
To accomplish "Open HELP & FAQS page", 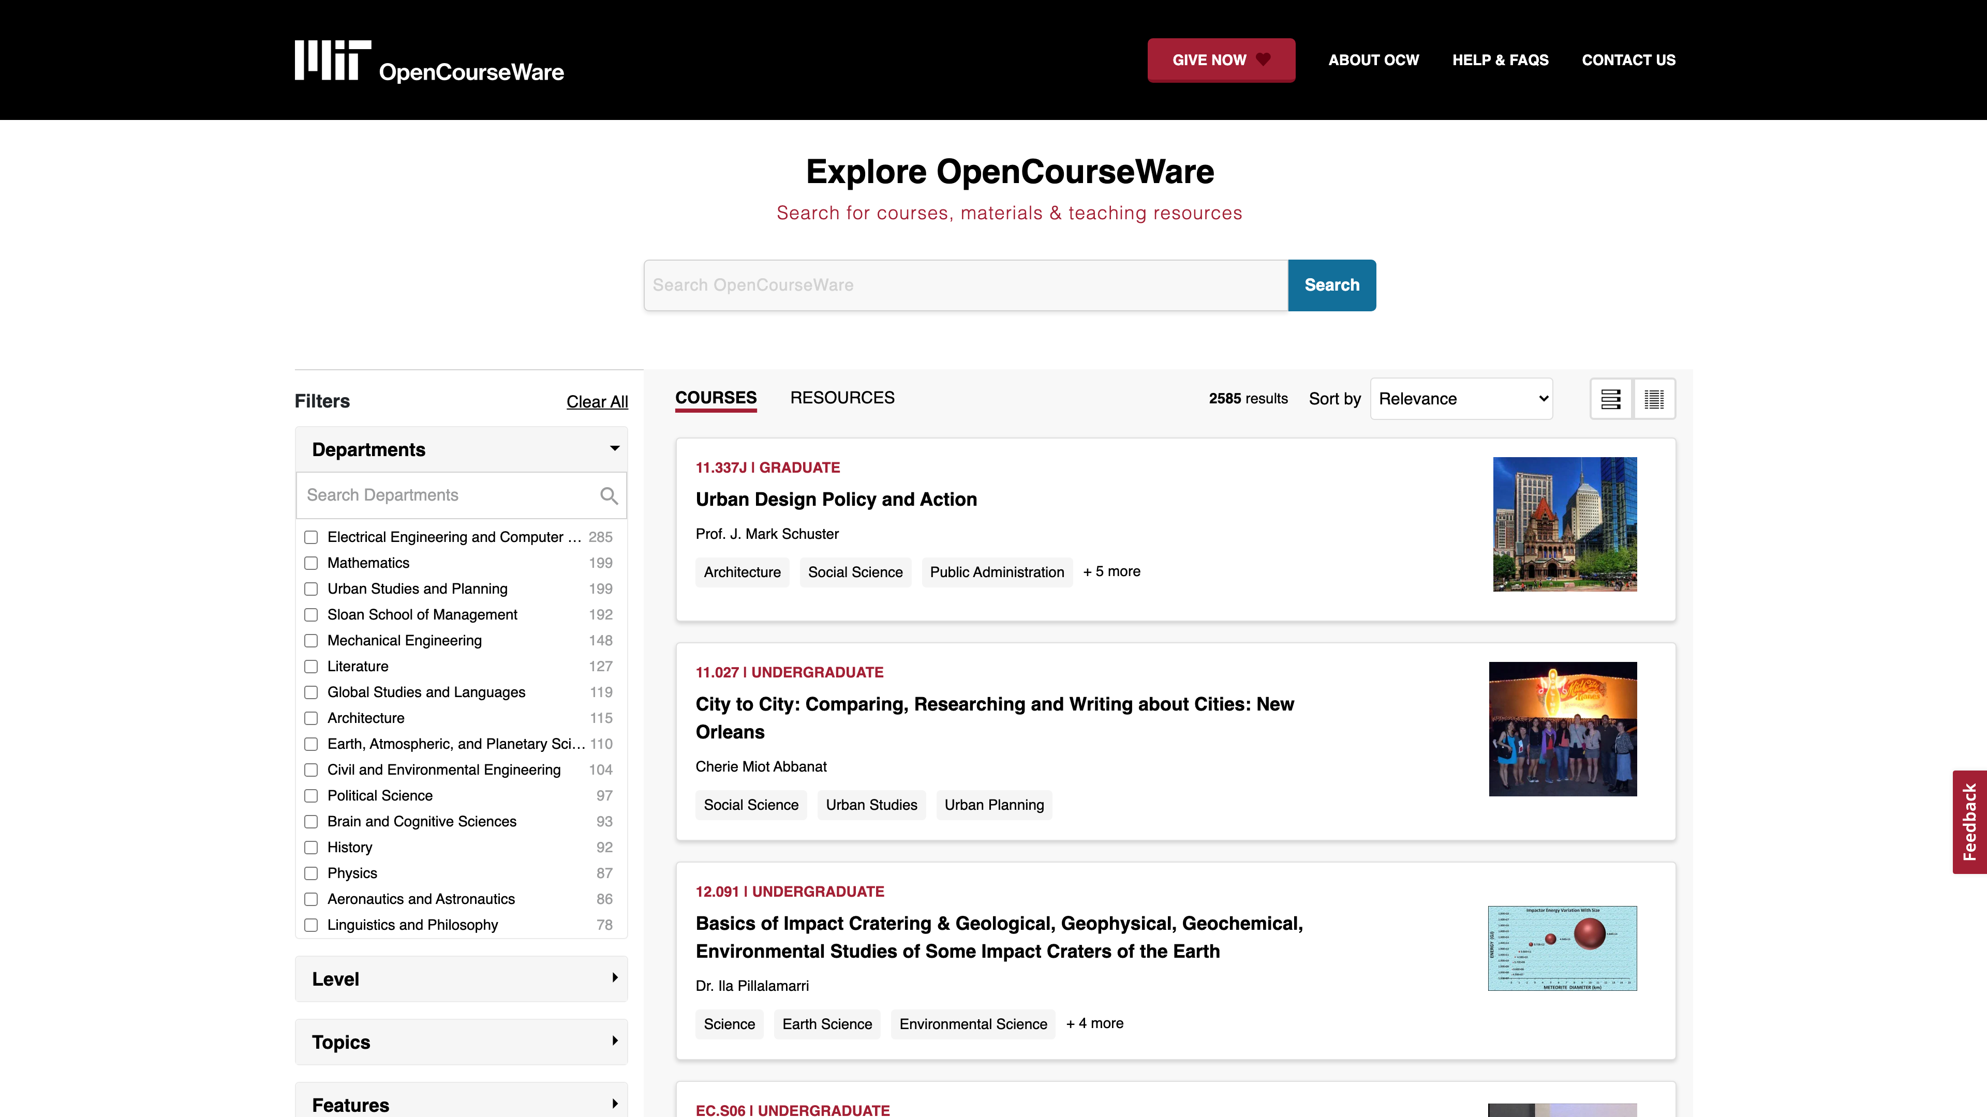I will tap(1500, 60).
